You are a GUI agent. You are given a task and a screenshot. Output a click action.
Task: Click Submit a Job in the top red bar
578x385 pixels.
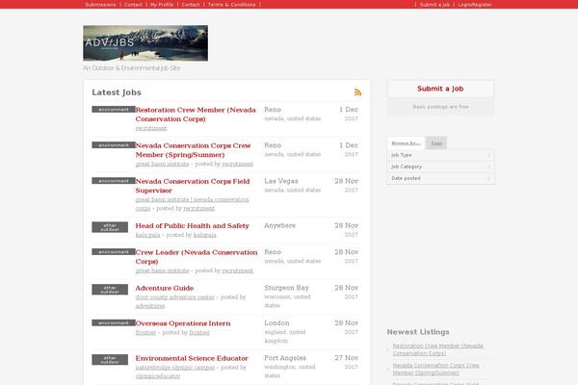pos(435,5)
